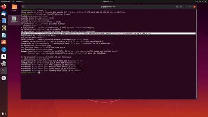Click 'Procesando disparadores para mime-support' line
208x117 pixels.
[50, 65]
